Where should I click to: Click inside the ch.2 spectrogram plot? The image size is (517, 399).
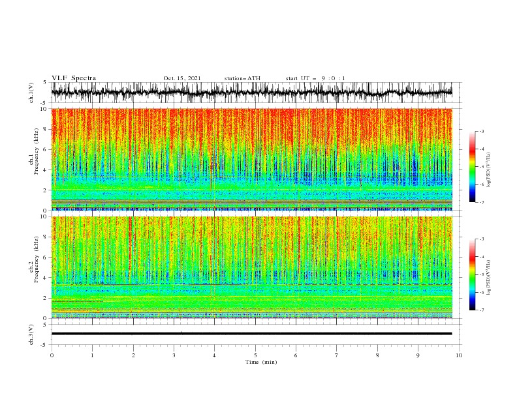tap(251, 267)
